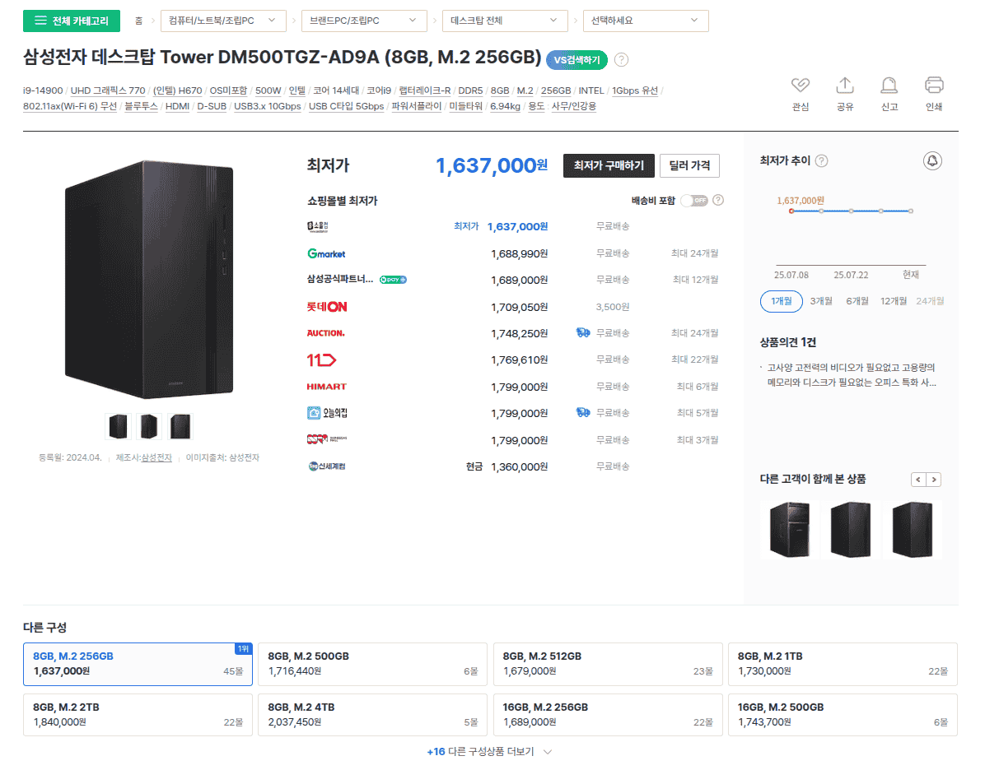The image size is (985, 770).
Task: Toggle the 배송비 포함 switch
Action: (x=693, y=201)
